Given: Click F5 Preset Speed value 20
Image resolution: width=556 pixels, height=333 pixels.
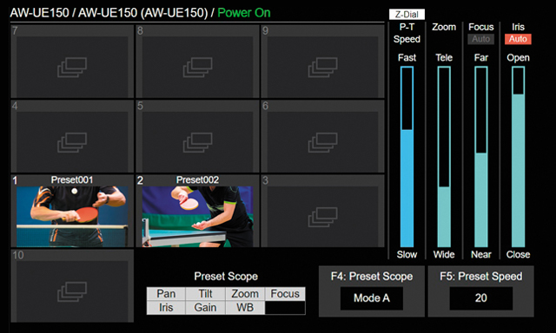Looking at the screenshot, I should [480, 298].
